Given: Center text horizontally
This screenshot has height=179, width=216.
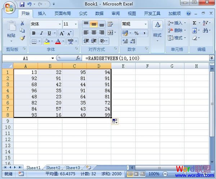Looking at the screenshot, I should (94, 32).
